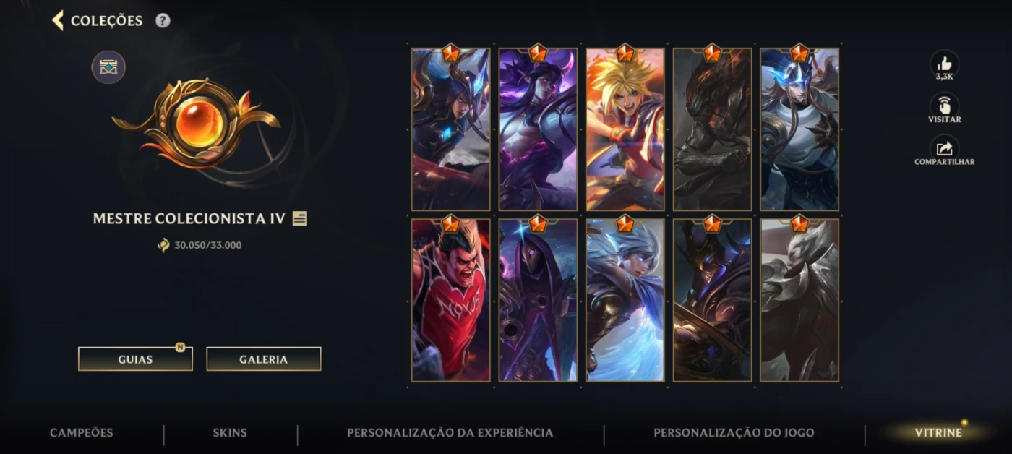Select the purple hooded masked skin card
The width and height of the screenshot is (1012, 454).
[538, 300]
